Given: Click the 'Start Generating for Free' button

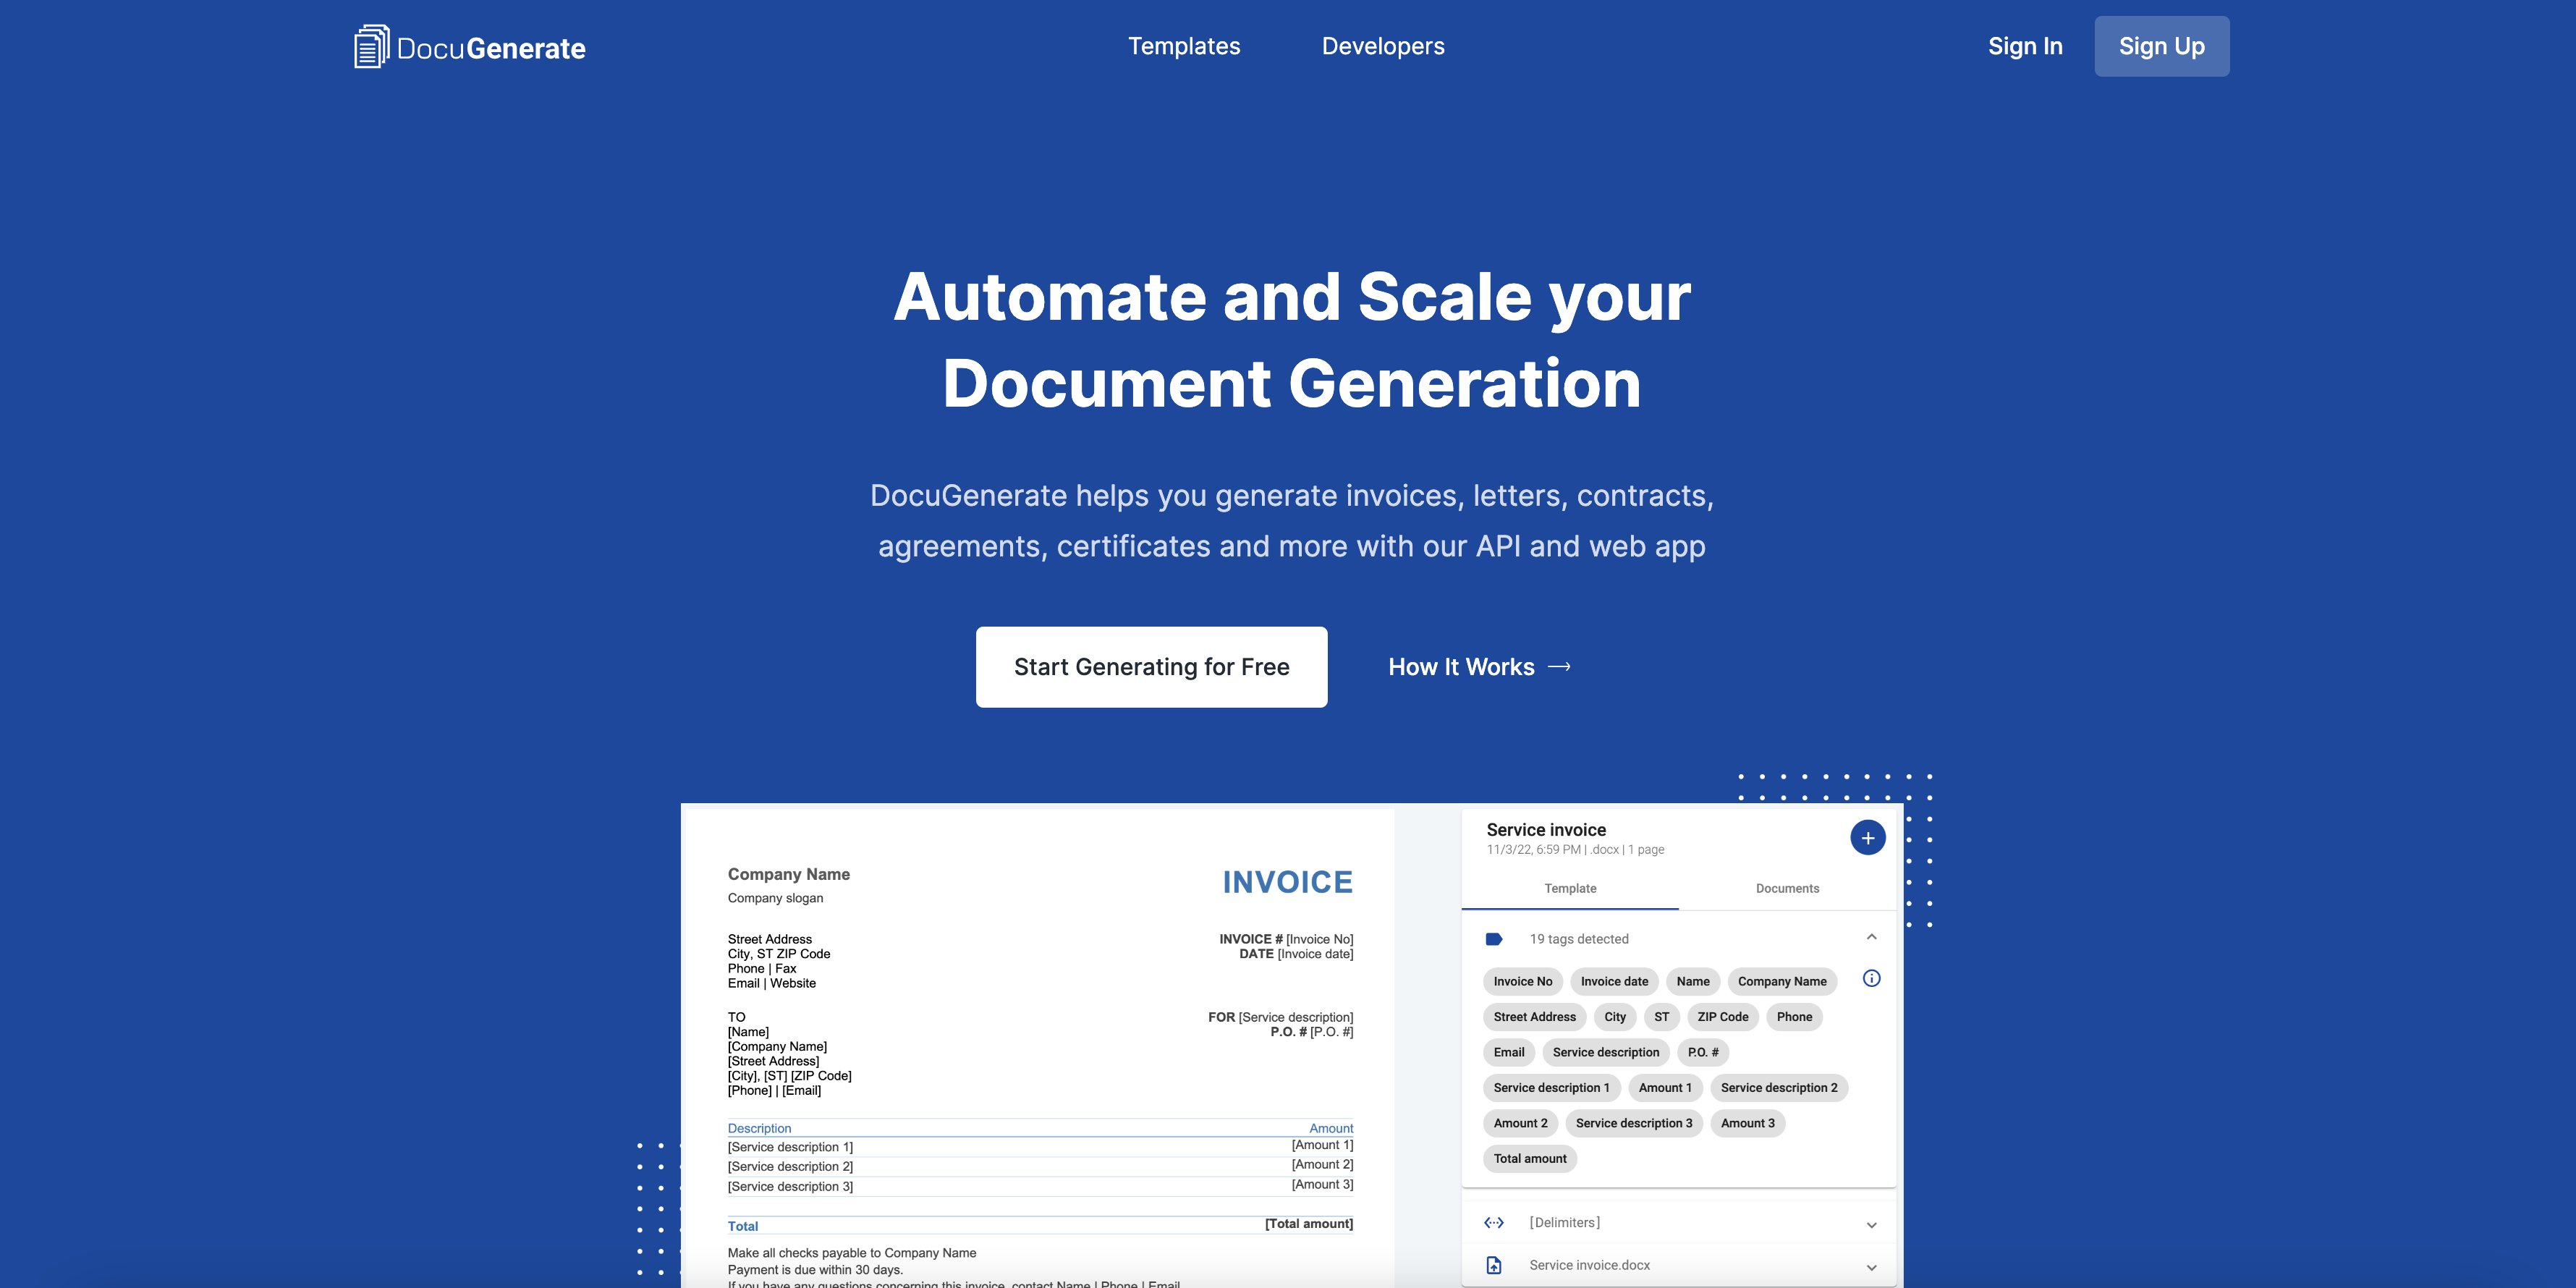Looking at the screenshot, I should pos(1151,666).
